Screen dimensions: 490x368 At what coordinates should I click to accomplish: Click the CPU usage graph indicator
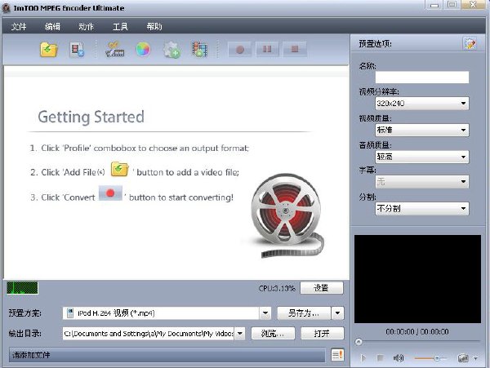23,288
